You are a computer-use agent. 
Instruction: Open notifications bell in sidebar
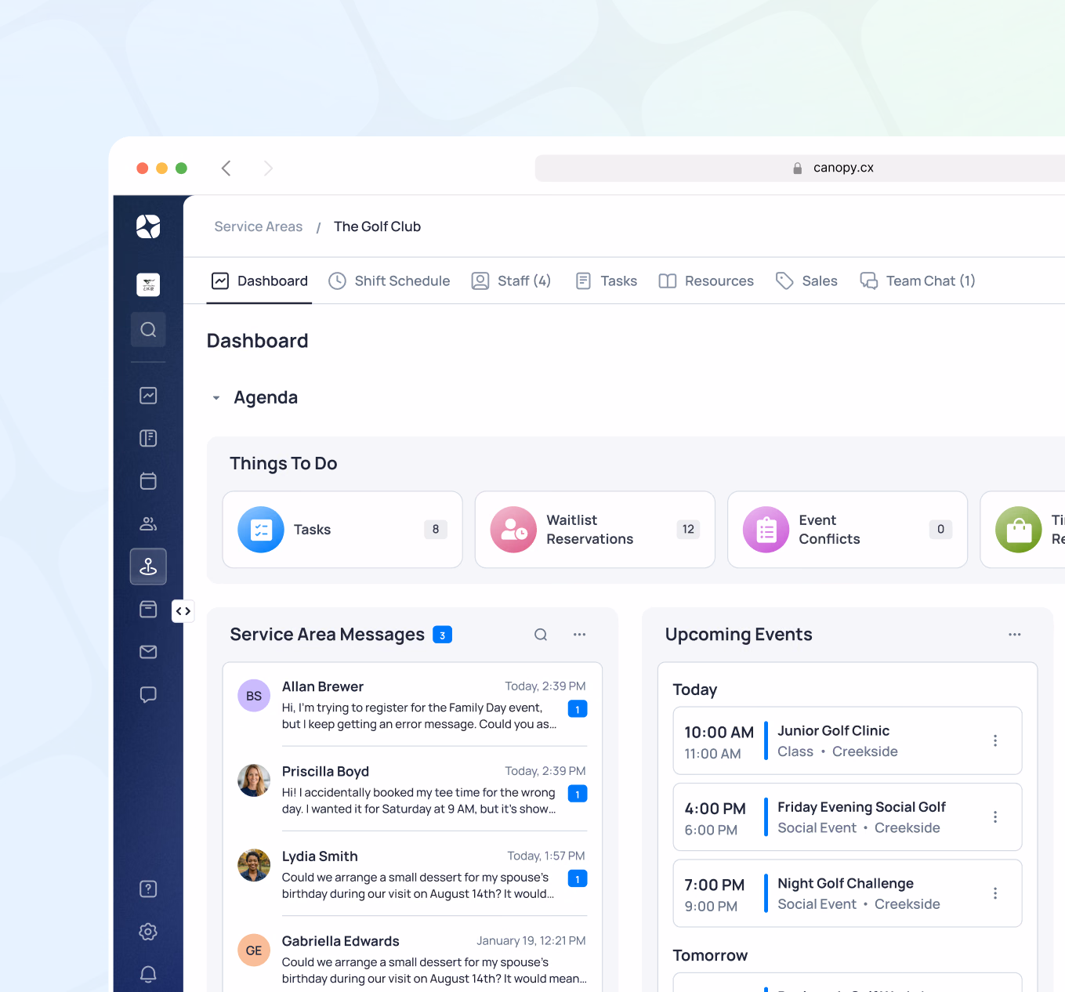tap(148, 974)
